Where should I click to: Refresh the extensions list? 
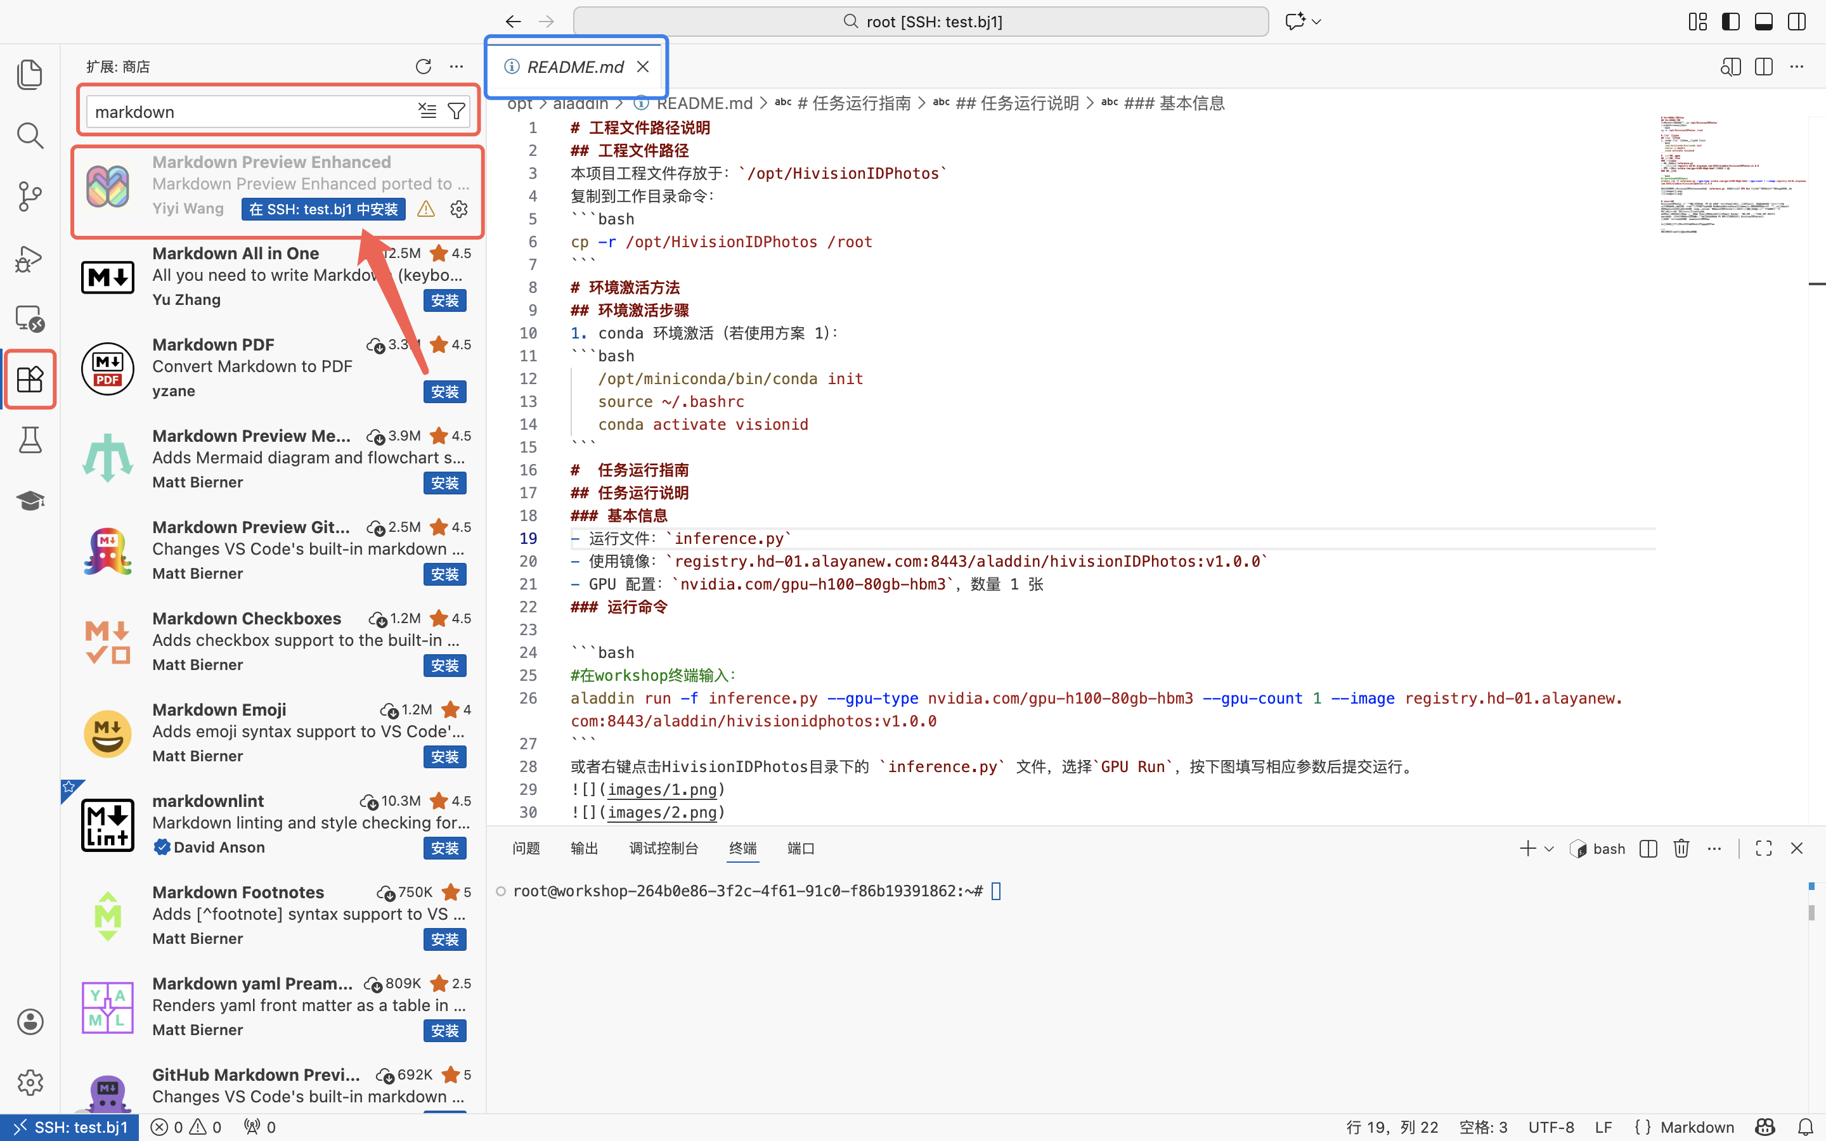(x=424, y=67)
